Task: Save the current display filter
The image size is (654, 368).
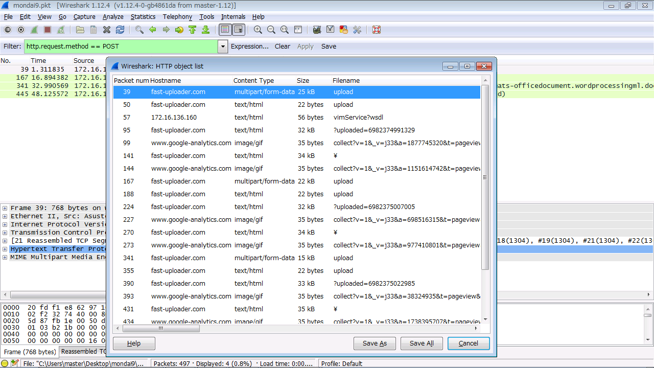Action: pos(329,47)
